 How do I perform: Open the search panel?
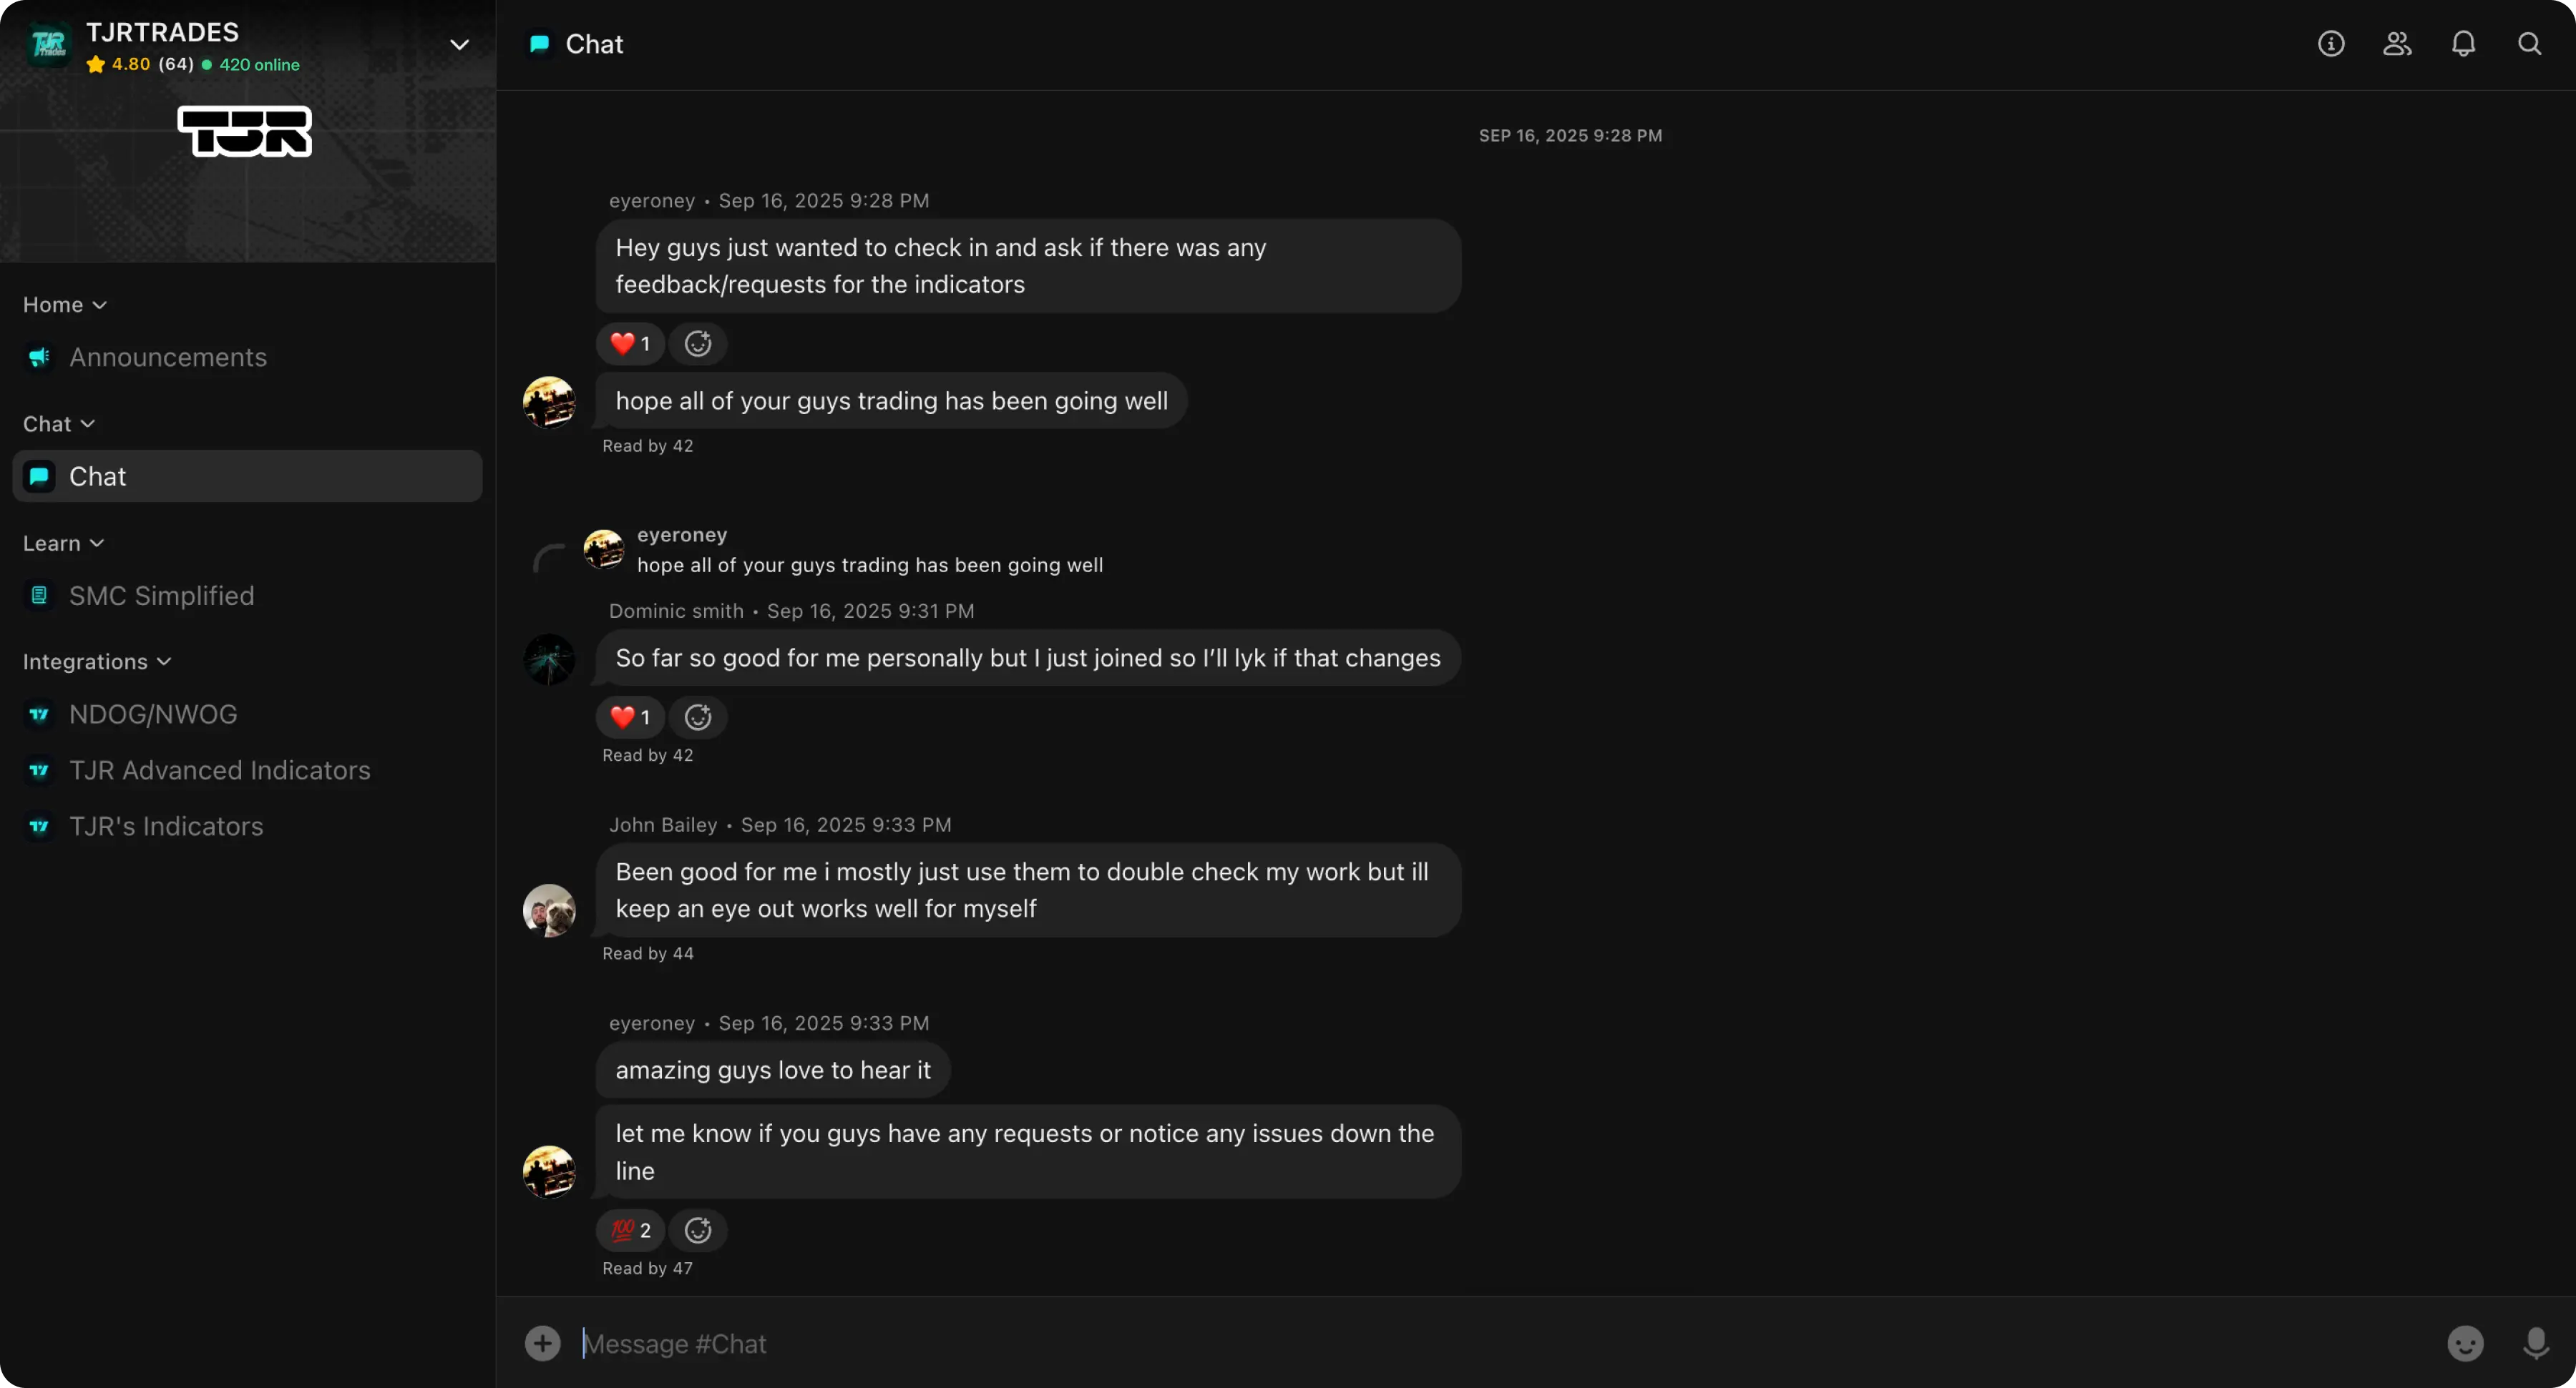click(x=2529, y=44)
